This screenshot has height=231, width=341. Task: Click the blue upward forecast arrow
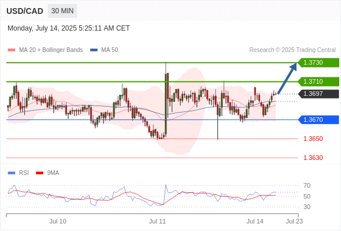tap(287, 78)
